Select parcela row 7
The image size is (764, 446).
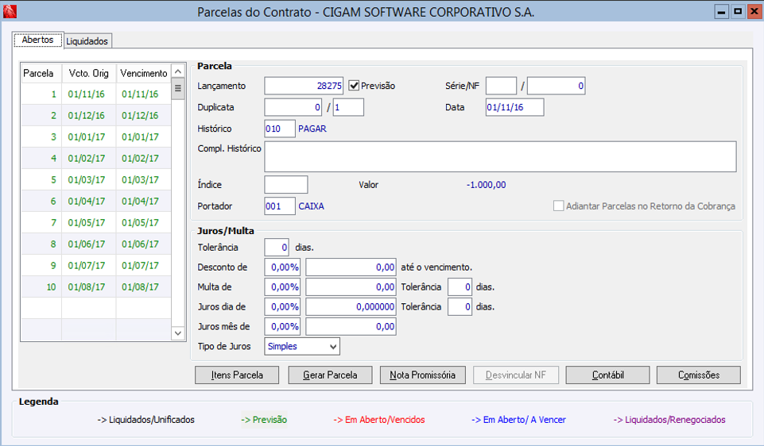pyautogui.click(x=96, y=222)
